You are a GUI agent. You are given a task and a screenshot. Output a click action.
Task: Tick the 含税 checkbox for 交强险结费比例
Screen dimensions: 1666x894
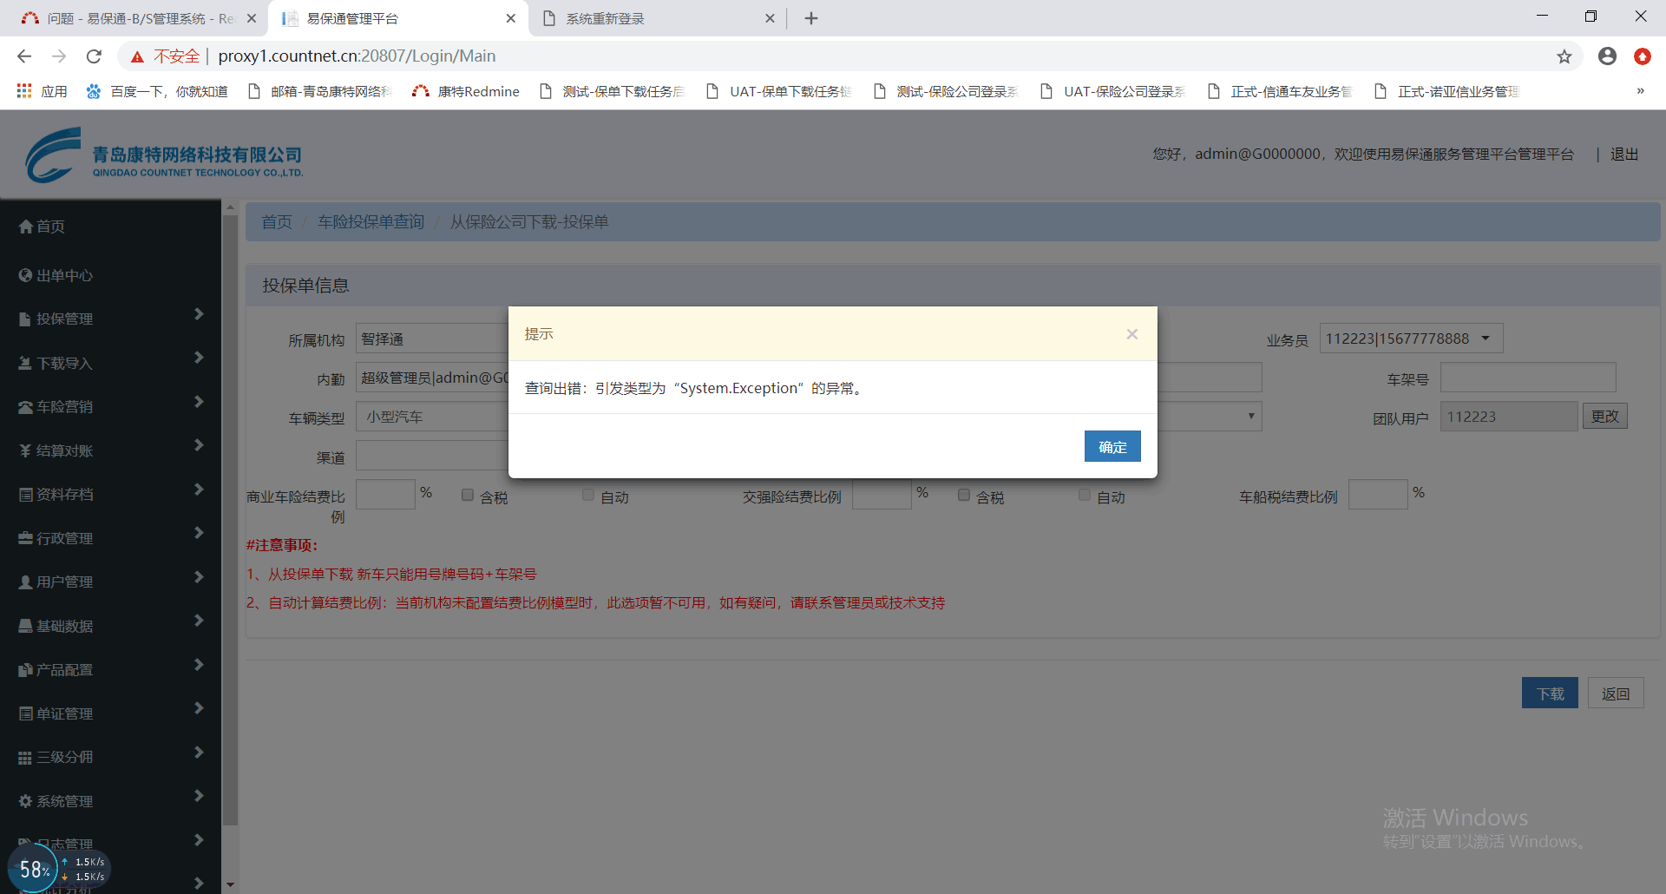point(964,495)
